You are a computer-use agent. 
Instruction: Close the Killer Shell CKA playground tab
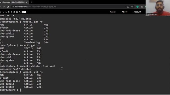[x=27, y=2]
